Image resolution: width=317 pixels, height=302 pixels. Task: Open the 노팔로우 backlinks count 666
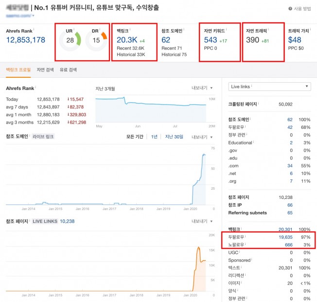[289, 245]
